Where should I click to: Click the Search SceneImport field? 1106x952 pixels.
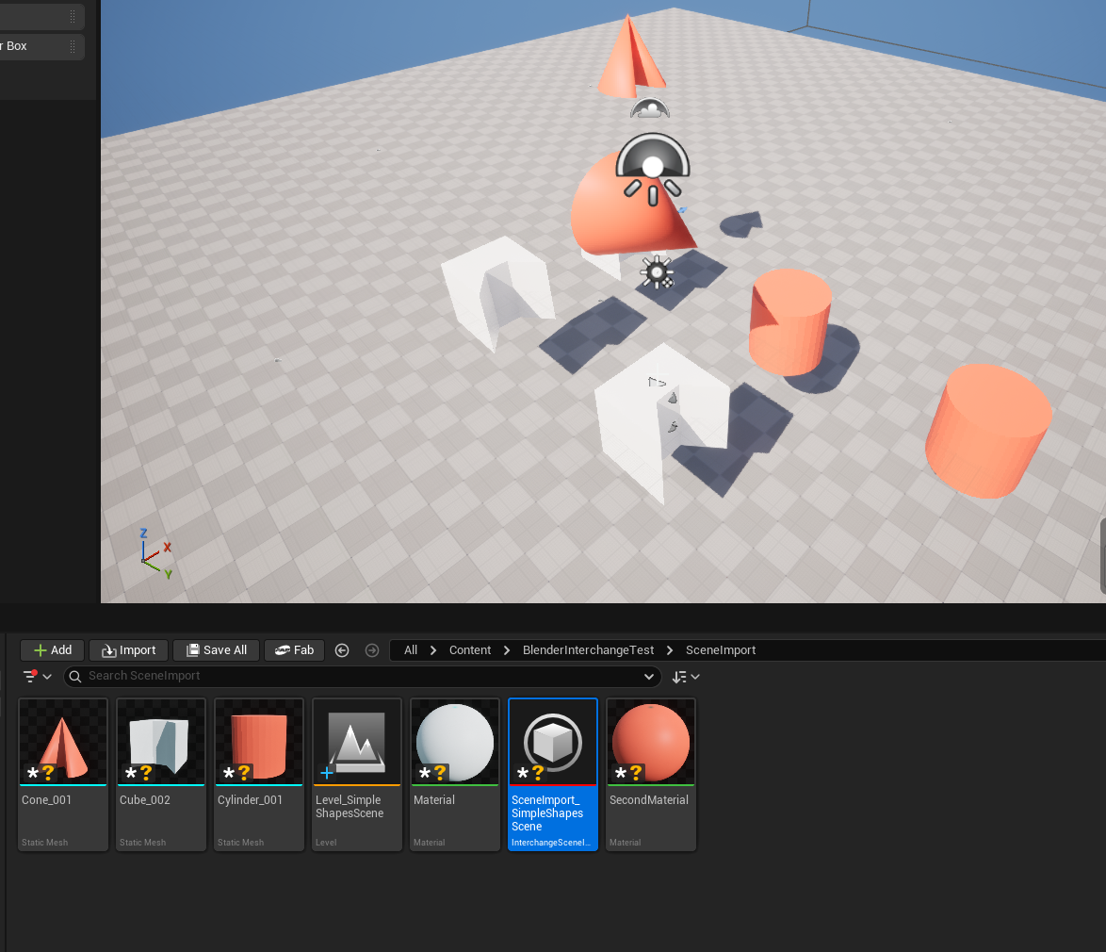pos(358,677)
